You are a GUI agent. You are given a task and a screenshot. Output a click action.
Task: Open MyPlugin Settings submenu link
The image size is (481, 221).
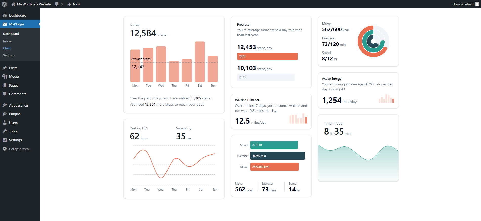coord(9,55)
